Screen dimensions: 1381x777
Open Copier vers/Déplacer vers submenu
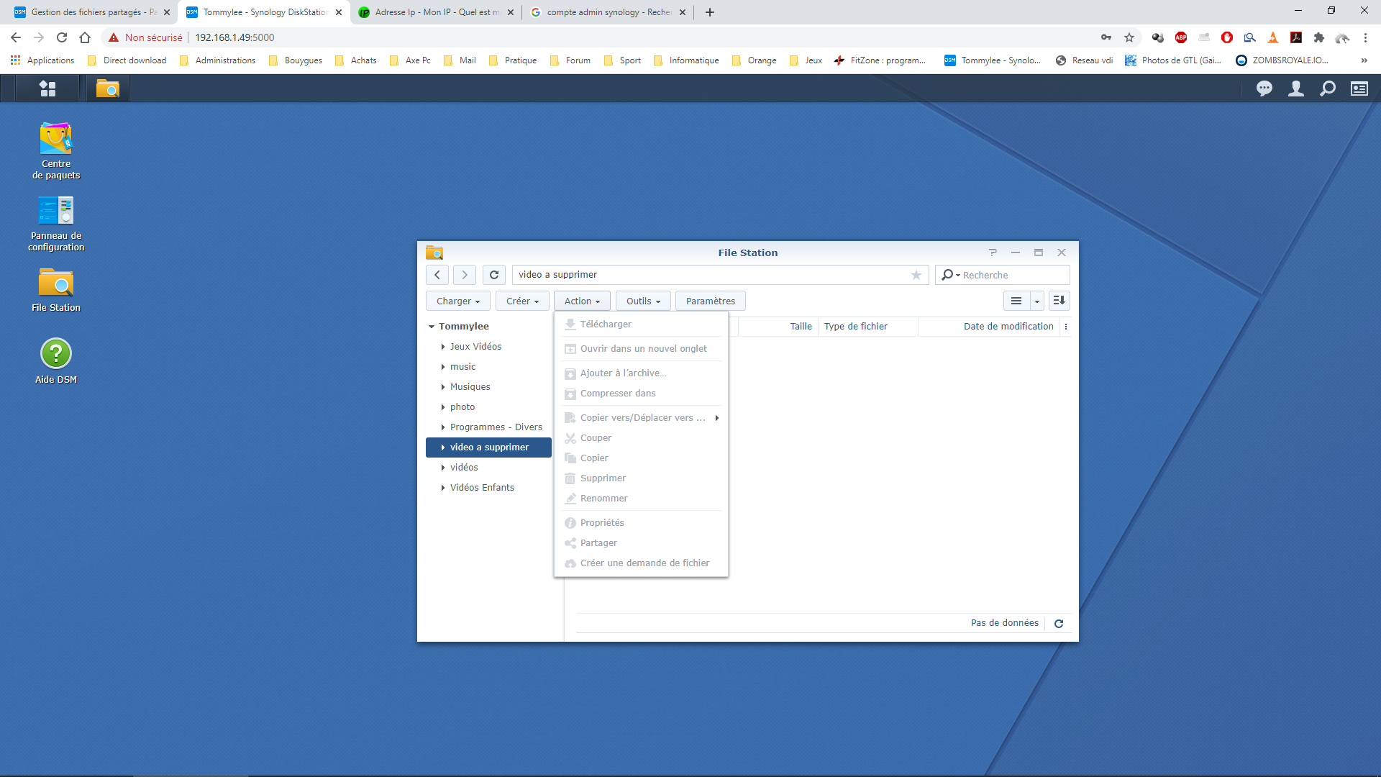click(x=641, y=418)
